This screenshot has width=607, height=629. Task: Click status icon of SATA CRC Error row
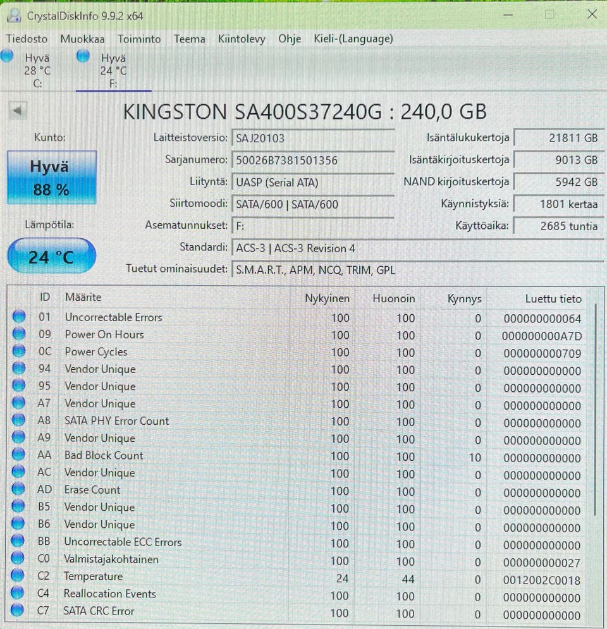[x=17, y=610]
